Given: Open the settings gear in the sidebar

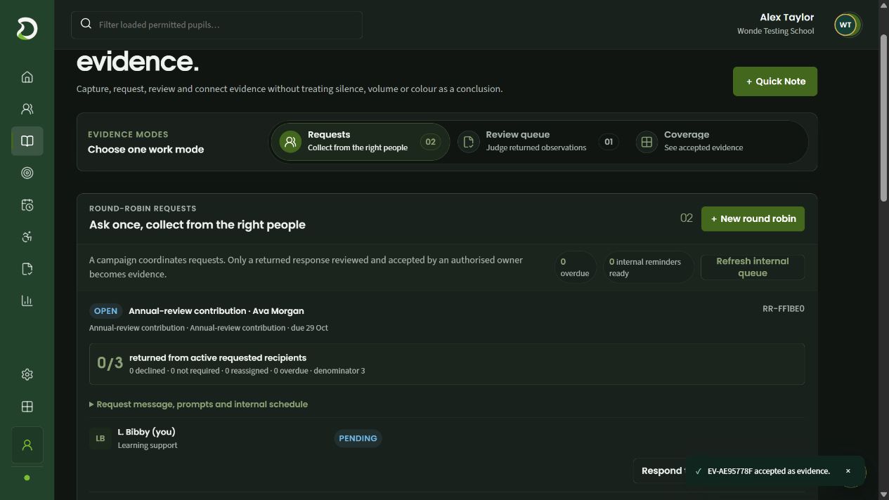Looking at the screenshot, I should tap(27, 374).
